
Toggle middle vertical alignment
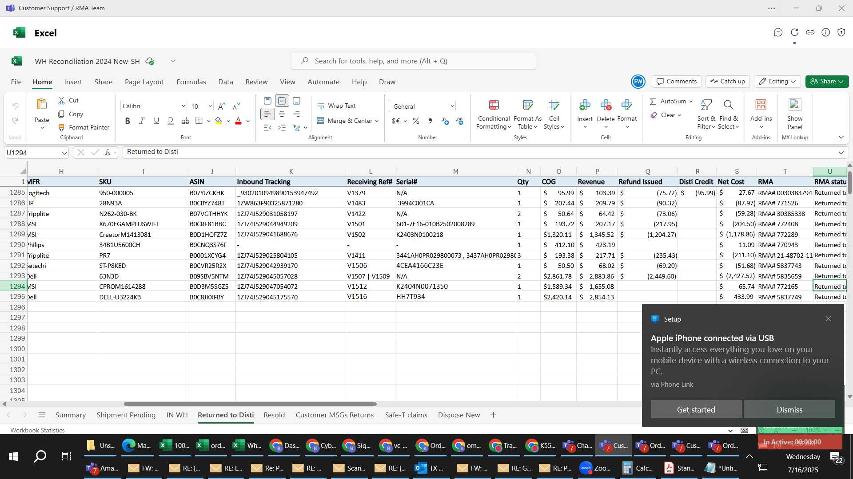click(x=282, y=101)
